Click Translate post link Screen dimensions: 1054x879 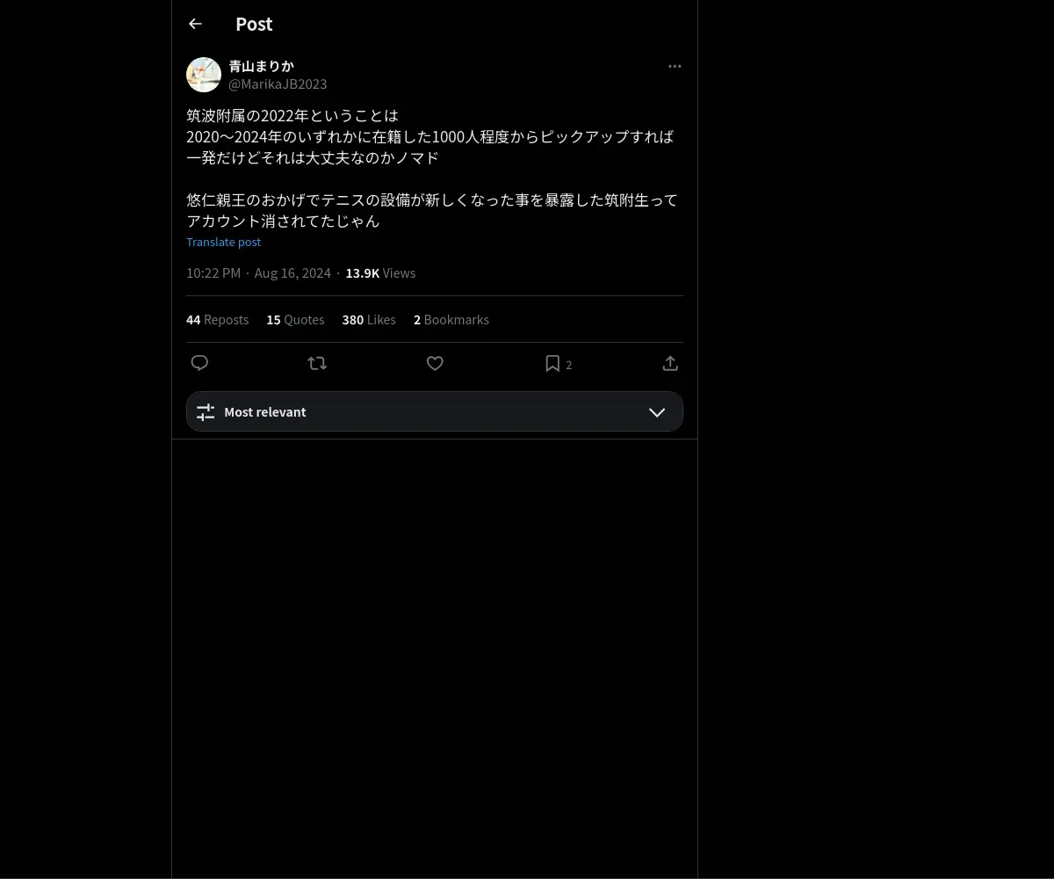pyautogui.click(x=223, y=242)
